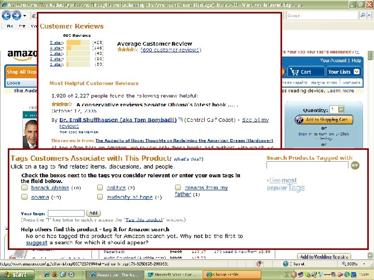Open the Textbooks tab
The image size is (374, 280).
(x=351, y=82)
